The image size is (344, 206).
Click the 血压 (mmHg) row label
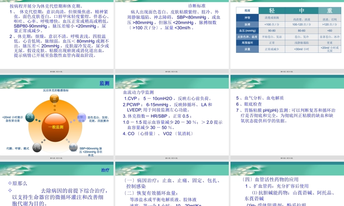(247, 31)
